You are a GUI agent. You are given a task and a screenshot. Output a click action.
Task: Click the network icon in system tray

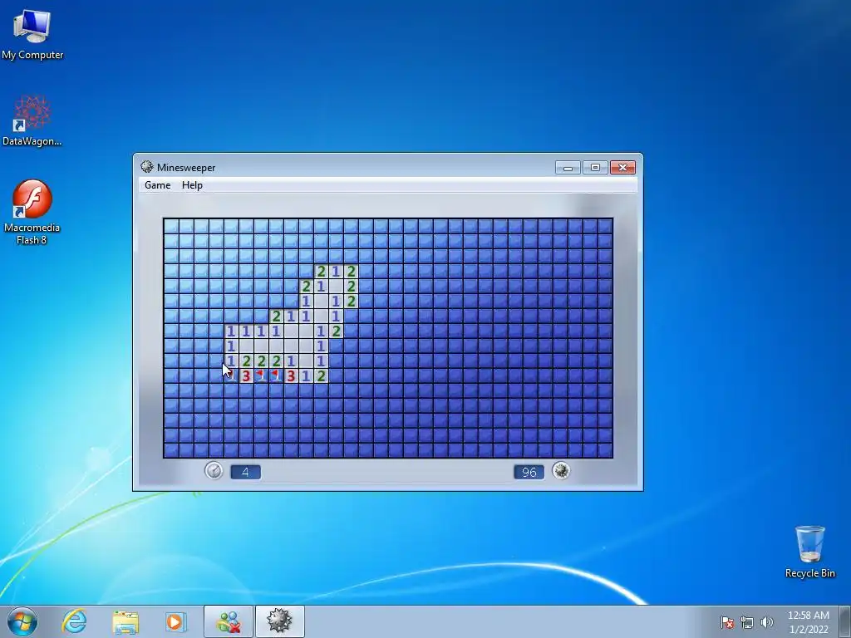747,622
